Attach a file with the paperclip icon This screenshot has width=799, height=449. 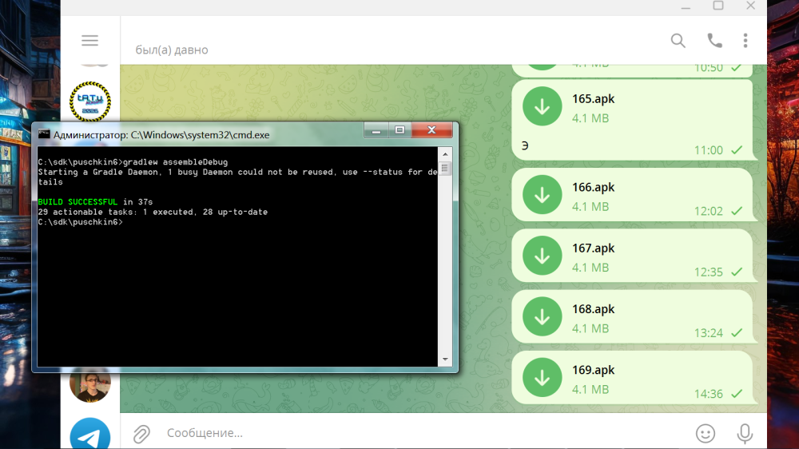[x=141, y=434]
